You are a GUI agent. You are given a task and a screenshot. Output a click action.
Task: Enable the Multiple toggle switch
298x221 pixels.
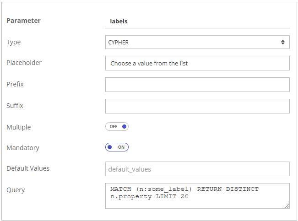click(117, 127)
